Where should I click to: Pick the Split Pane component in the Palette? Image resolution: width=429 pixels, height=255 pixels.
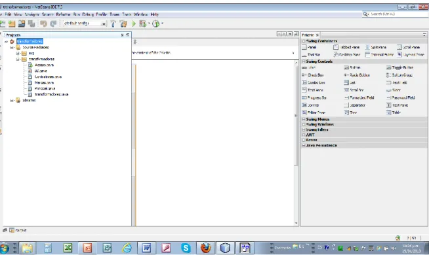[376, 47]
